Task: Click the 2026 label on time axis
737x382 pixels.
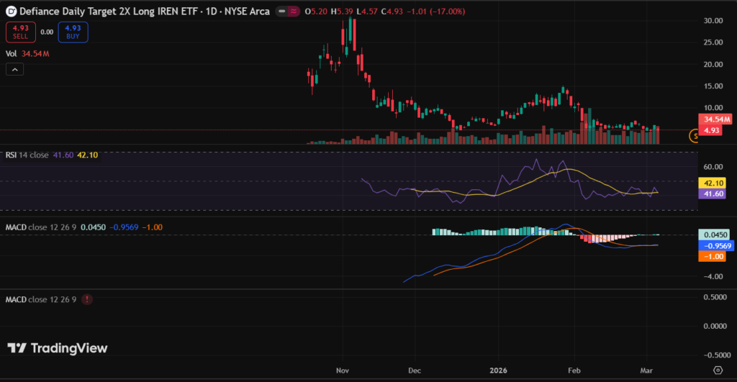Action: pos(497,370)
